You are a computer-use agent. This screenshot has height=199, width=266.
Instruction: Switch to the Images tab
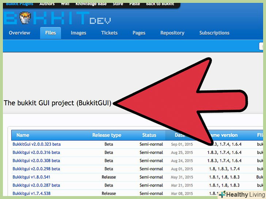coord(78,33)
